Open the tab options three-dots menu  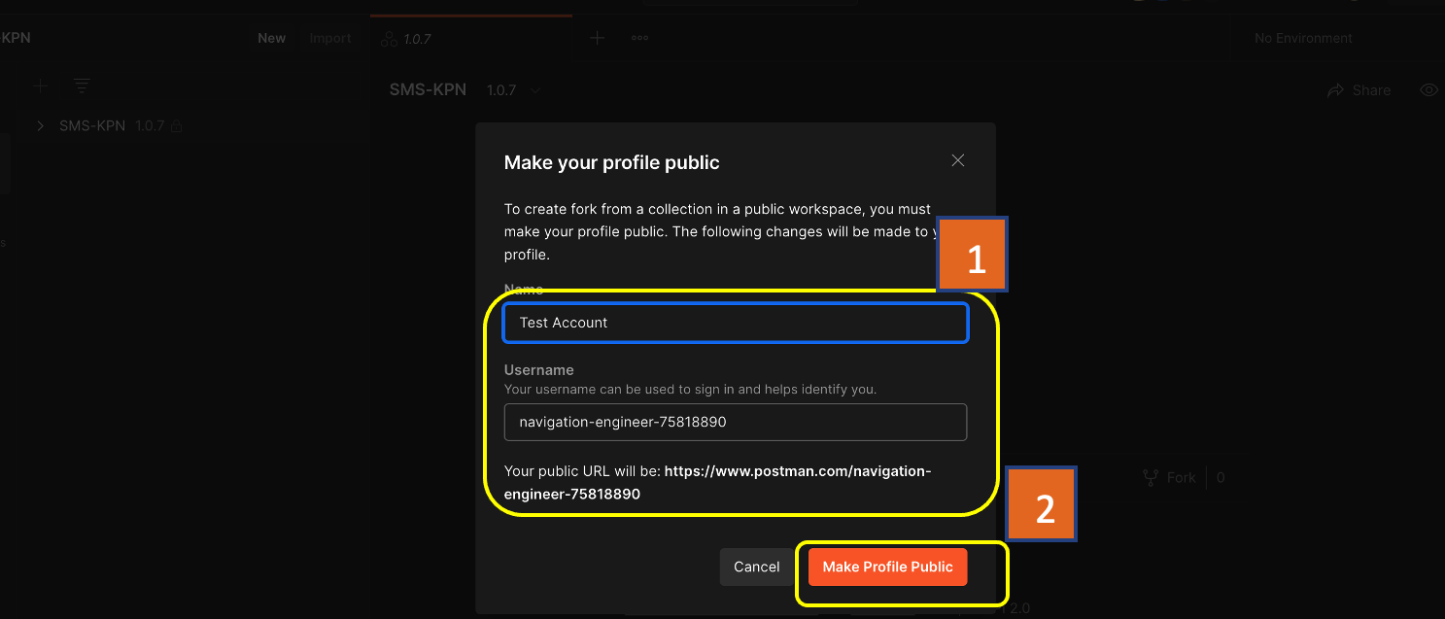click(x=639, y=38)
